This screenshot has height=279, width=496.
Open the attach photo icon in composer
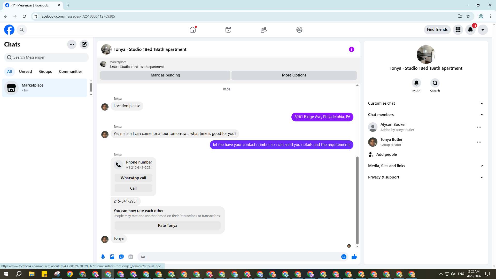[x=112, y=257]
